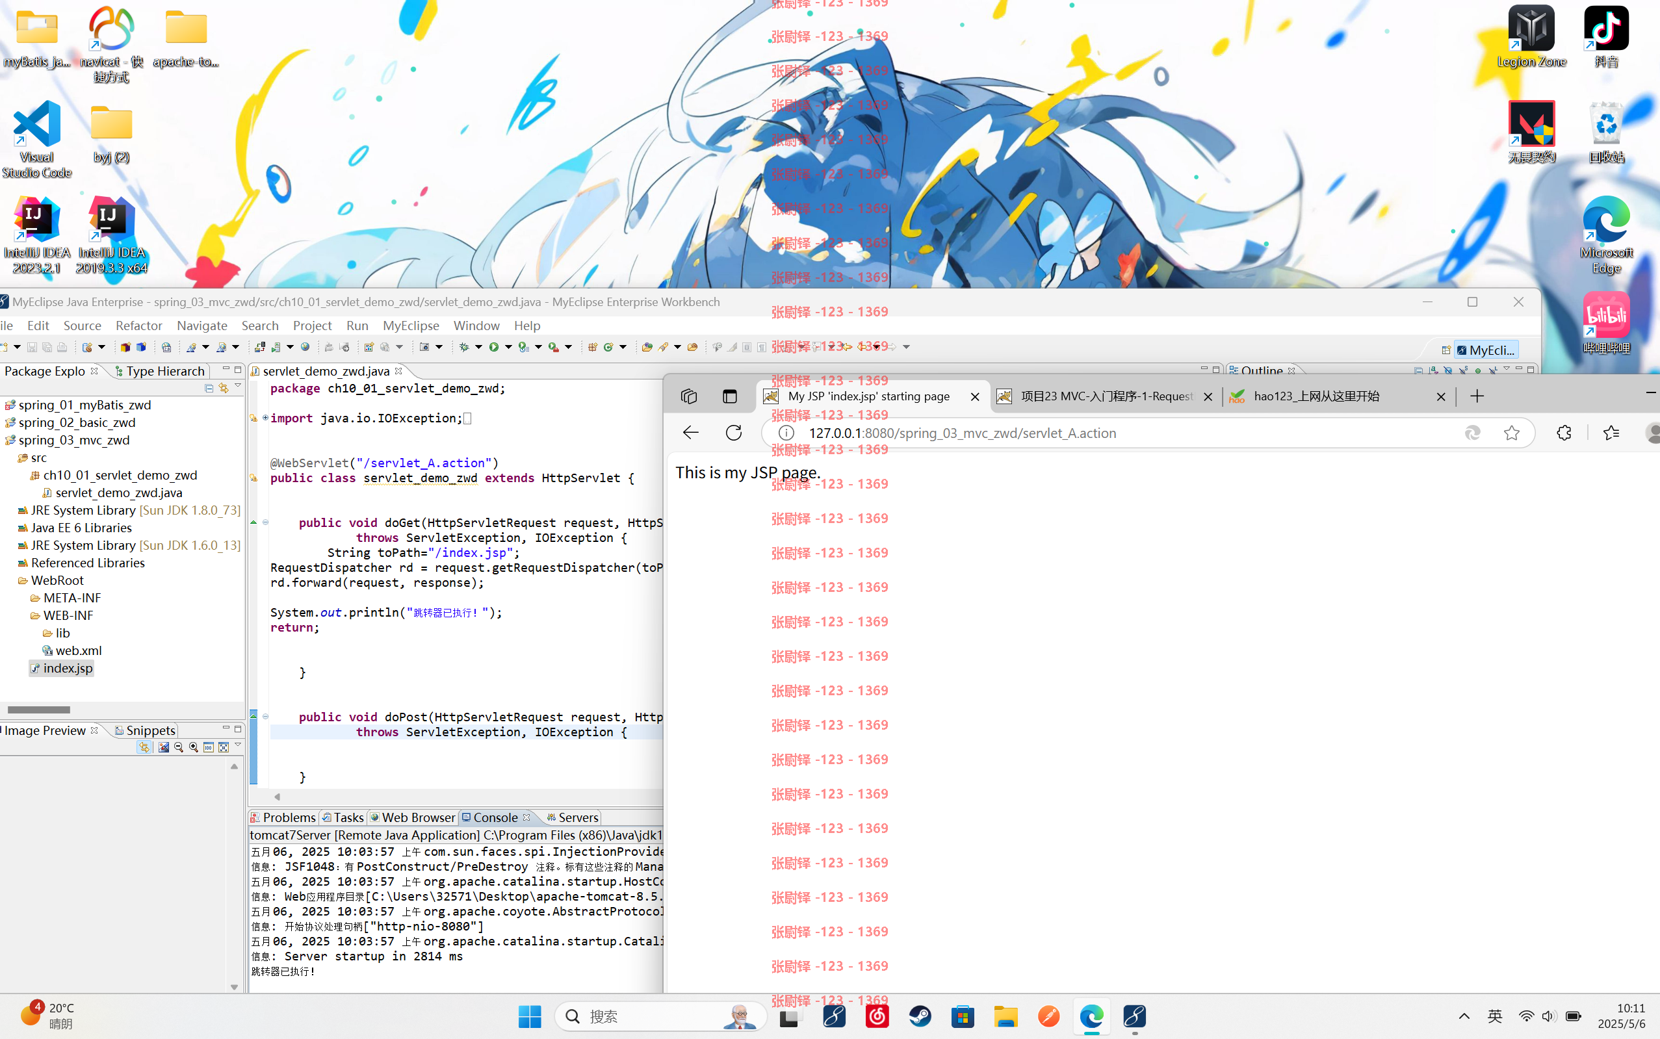Click Edge site information icon in address bar

(786, 433)
